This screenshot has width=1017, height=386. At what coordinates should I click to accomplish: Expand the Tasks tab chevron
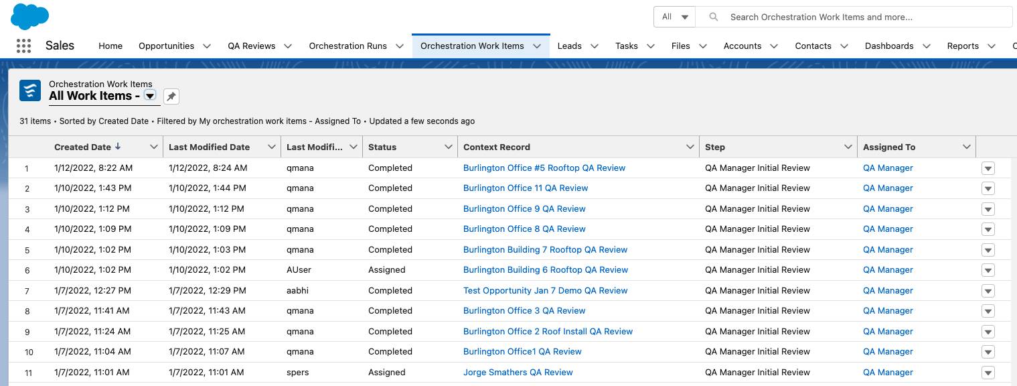click(x=651, y=46)
